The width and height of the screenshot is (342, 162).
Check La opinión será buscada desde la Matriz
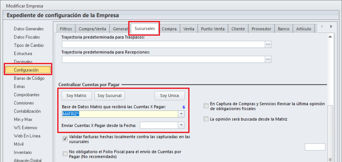coord(206,119)
